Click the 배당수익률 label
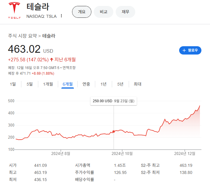 (x=85, y=180)
